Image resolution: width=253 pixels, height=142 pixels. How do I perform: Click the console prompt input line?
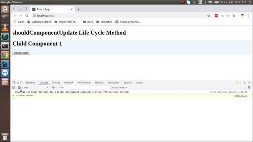pos(132,99)
